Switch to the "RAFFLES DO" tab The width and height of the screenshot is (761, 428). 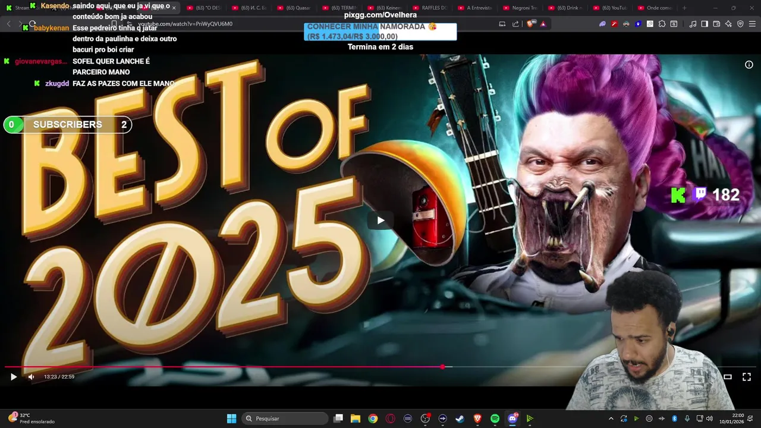(429, 8)
